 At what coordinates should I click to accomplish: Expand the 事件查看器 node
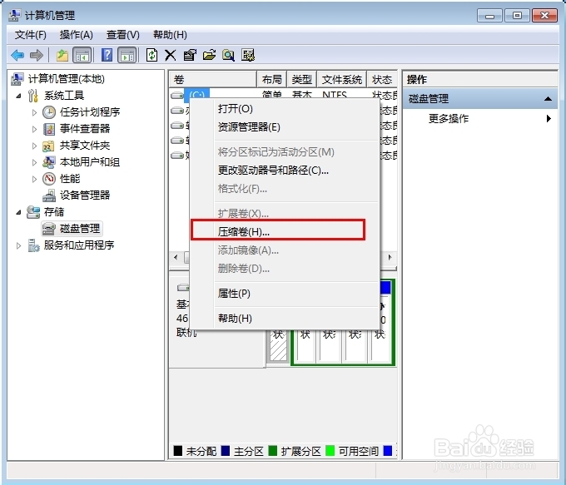[x=34, y=129]
